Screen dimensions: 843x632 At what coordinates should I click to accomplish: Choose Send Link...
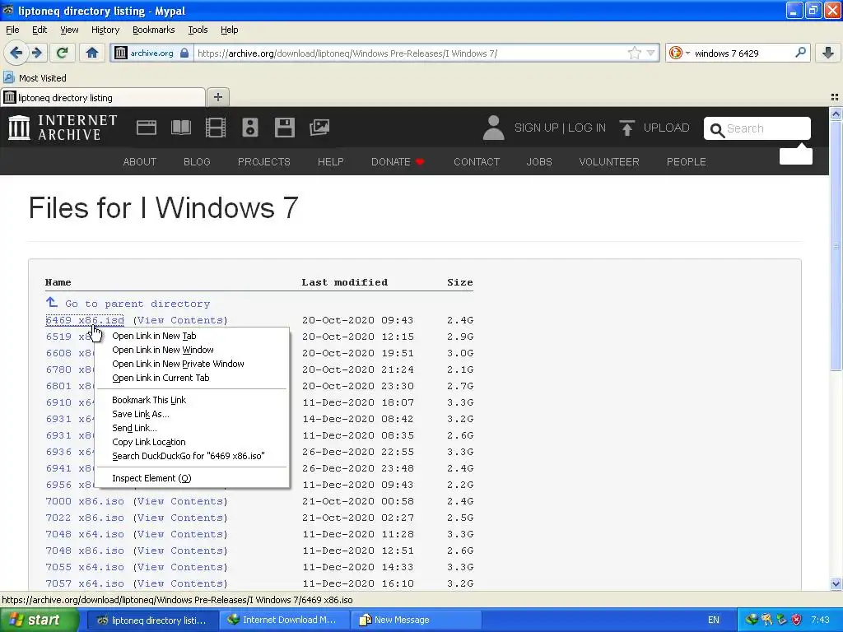click(x=192, y=428)
